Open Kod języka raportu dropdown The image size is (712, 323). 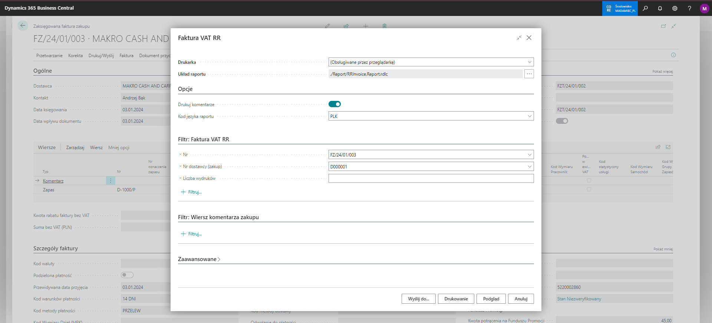coord(530,116)
